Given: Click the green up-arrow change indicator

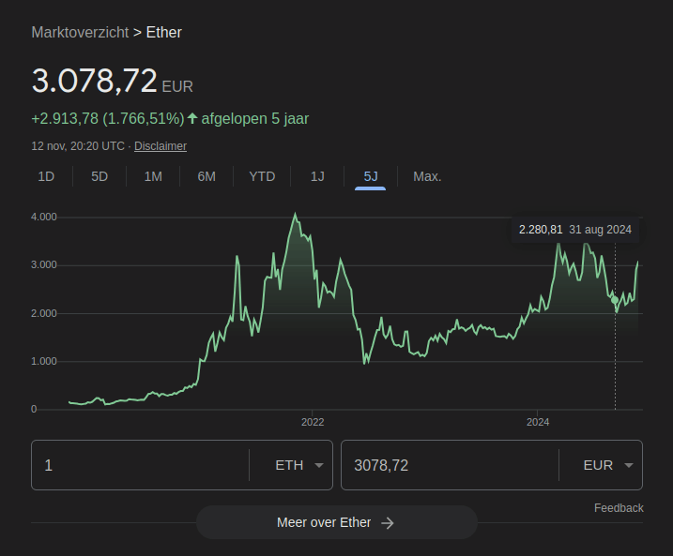Looking at the screenshot, I should click(192, 118).
